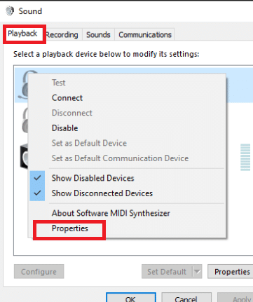The image size is (253, 302).
Task: Select the Playback tab
Action: coord(22,34)
